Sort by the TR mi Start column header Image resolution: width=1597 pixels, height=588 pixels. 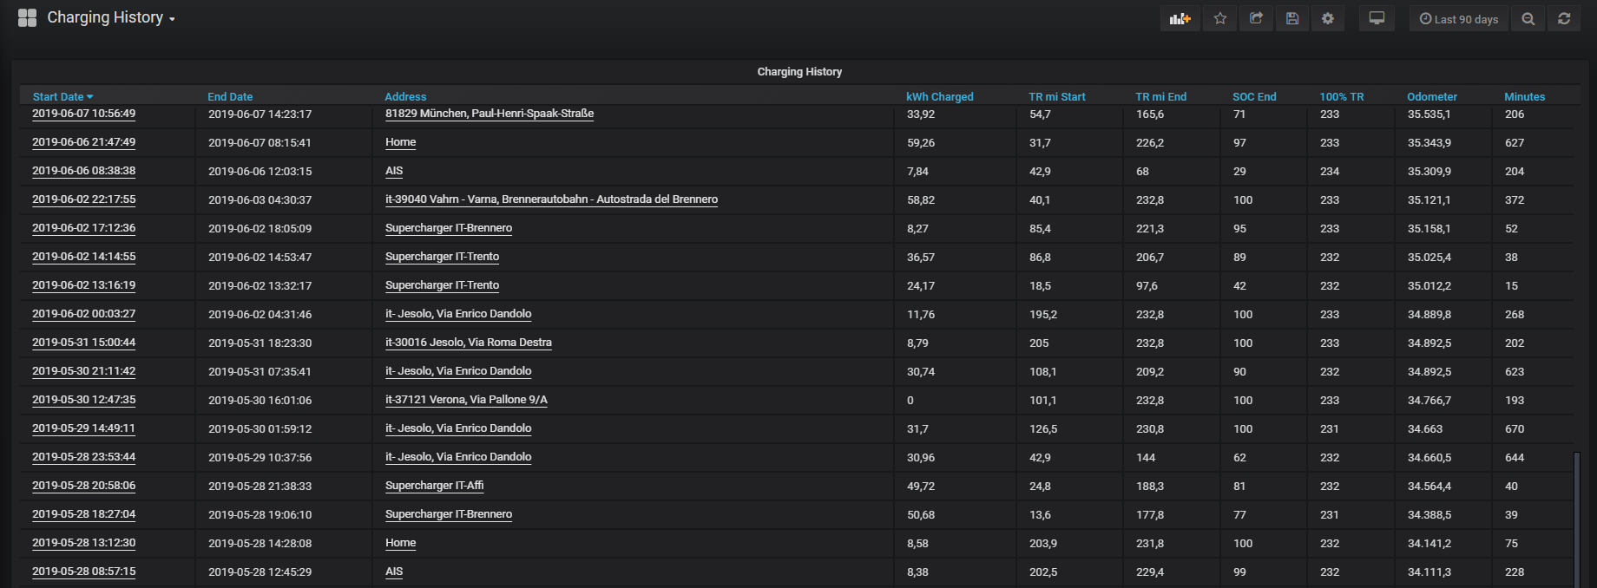(1057, 96)
